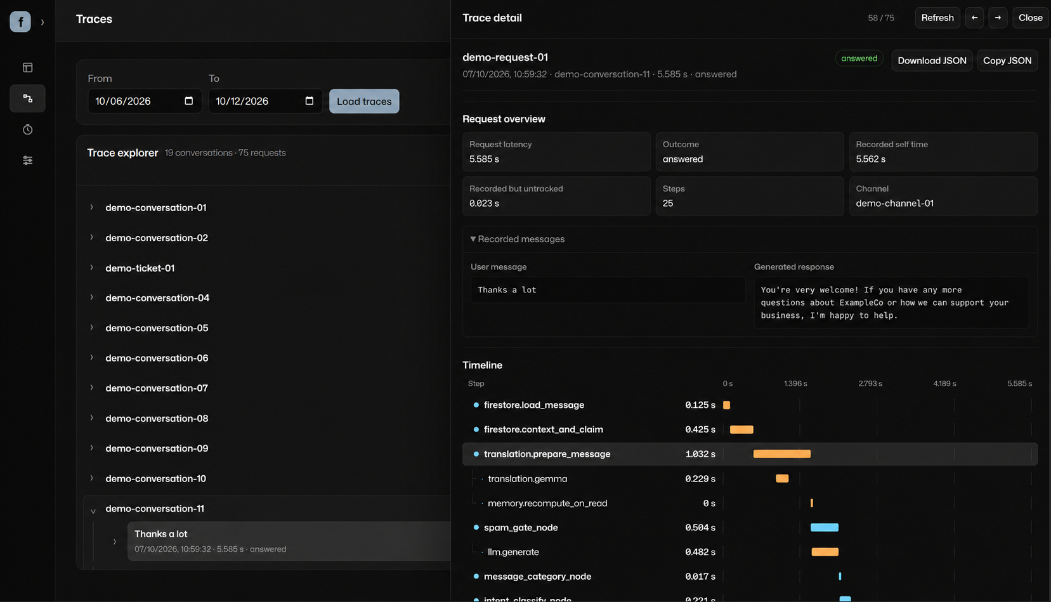This screenshot has width=1051, height=602.
Task: Expand the sidebar using the chevron beside the logo
Action: coord(42,22)
